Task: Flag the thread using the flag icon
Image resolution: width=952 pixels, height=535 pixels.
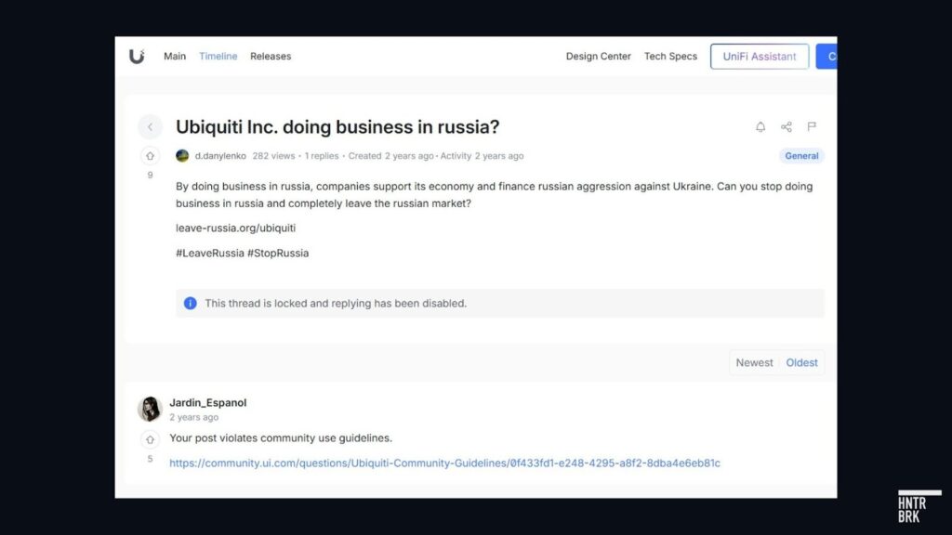Action: point(812,127)
